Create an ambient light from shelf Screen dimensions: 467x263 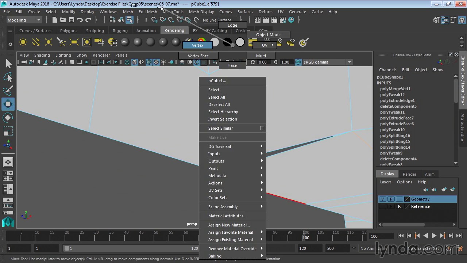point(23,42)
